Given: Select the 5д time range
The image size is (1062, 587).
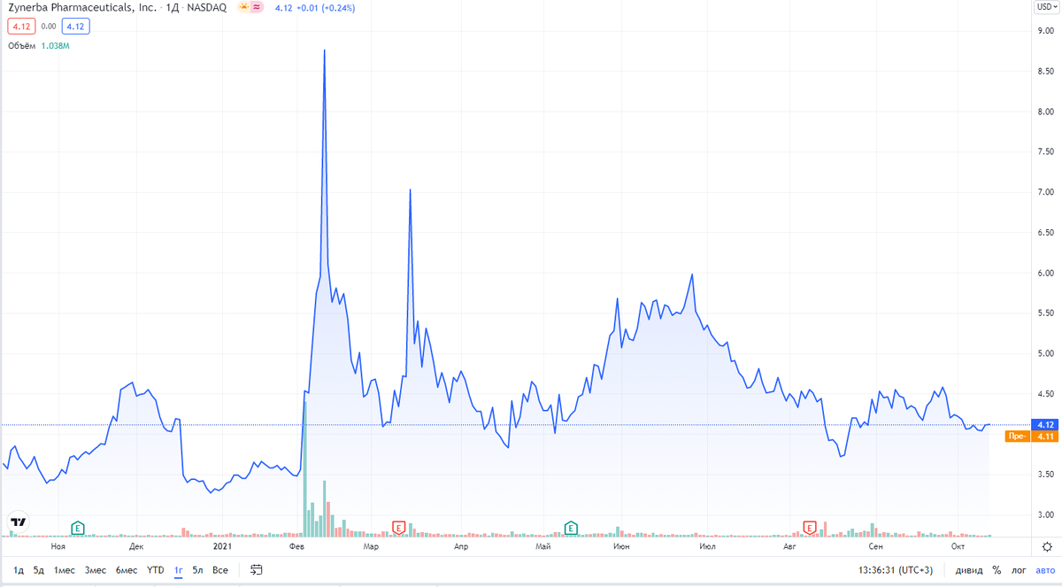Looking at the screenshot, I should (39, 570).
